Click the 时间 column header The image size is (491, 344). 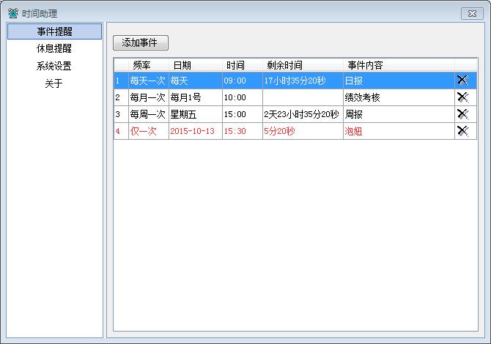(235, 65)
